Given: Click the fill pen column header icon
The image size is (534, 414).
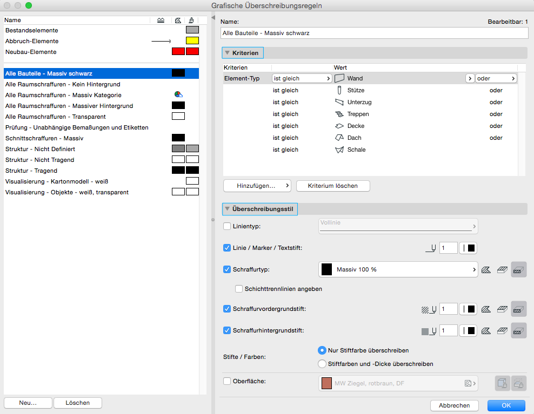Looking at the screenshot, I should (x=177, y=20).
